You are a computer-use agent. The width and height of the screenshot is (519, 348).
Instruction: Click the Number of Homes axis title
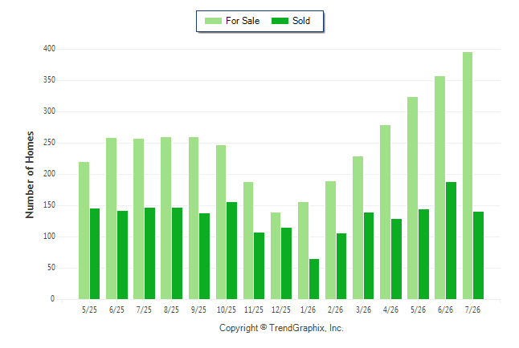(30, 175)
